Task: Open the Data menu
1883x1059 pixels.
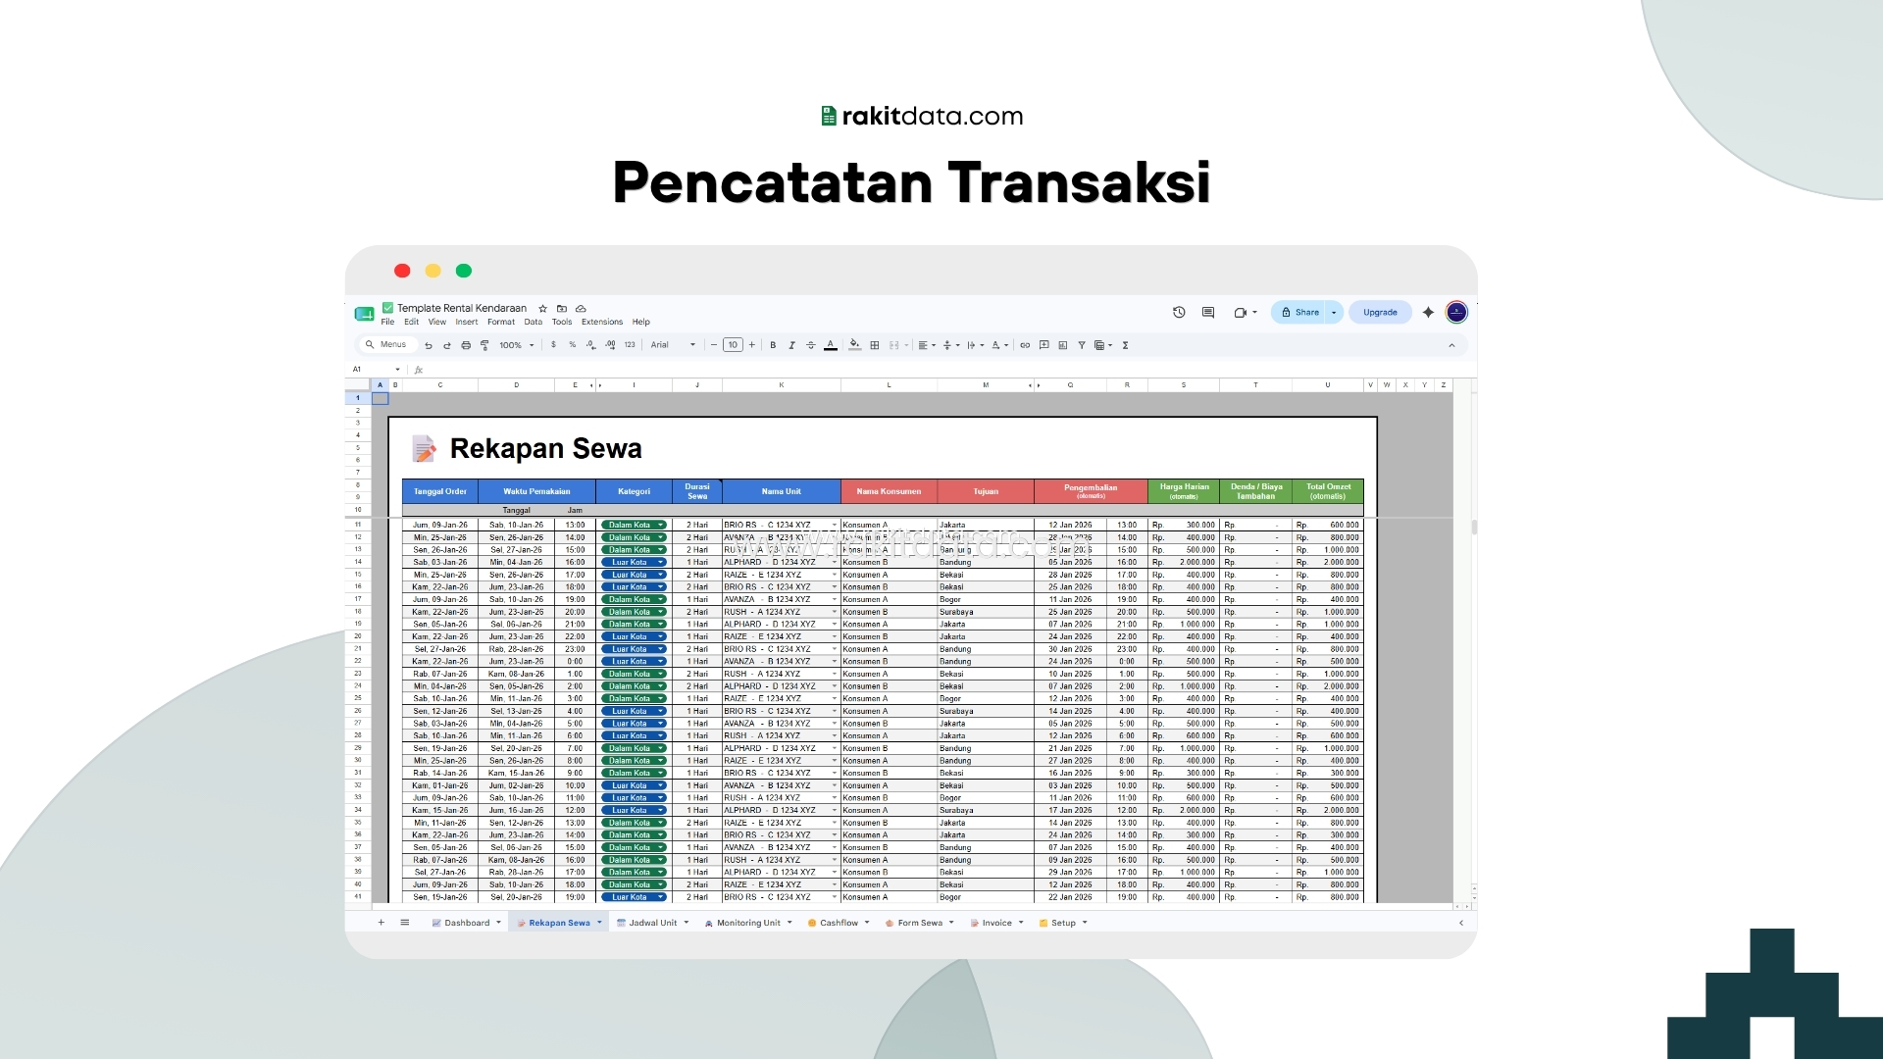Action: 534,323
